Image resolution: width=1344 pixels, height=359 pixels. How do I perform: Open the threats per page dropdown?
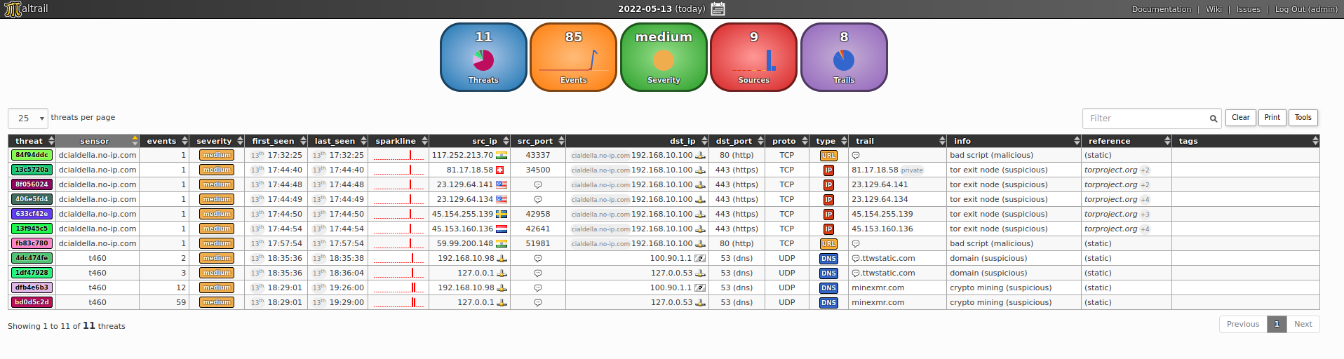[x=28, y=118]
